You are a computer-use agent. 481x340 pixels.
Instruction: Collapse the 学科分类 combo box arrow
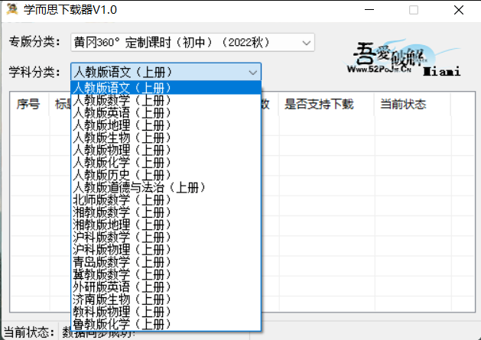(253, 73)
